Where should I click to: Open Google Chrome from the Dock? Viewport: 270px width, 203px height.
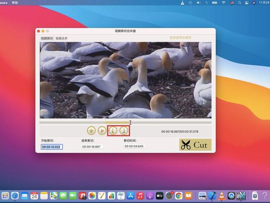coord(179,196)
